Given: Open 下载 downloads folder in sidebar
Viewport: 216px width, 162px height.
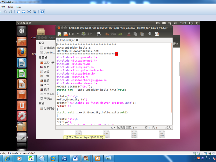Looking at the screenshot, I should click(46, 76).
